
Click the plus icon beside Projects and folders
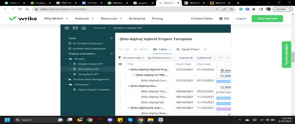[x=112, y=54]
